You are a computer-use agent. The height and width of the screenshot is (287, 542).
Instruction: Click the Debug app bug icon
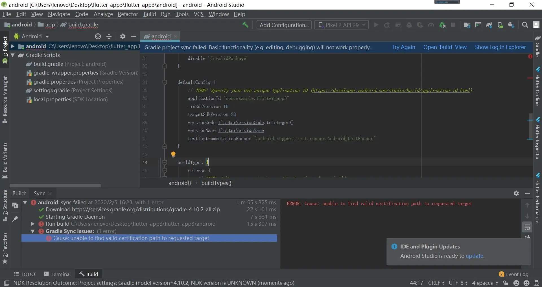pos(409,25)
